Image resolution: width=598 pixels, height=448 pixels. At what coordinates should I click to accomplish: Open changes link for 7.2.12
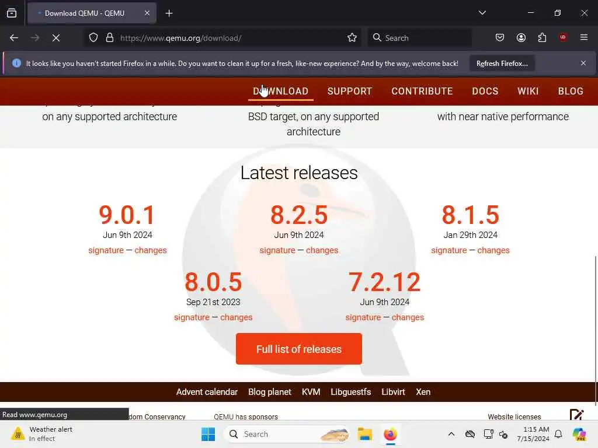[408, 317]
